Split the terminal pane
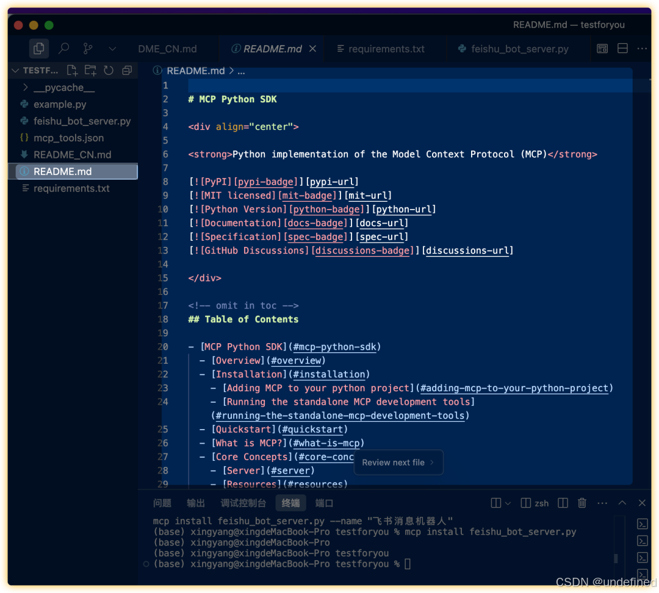The image size is (659, 593). tap(563, 503)
